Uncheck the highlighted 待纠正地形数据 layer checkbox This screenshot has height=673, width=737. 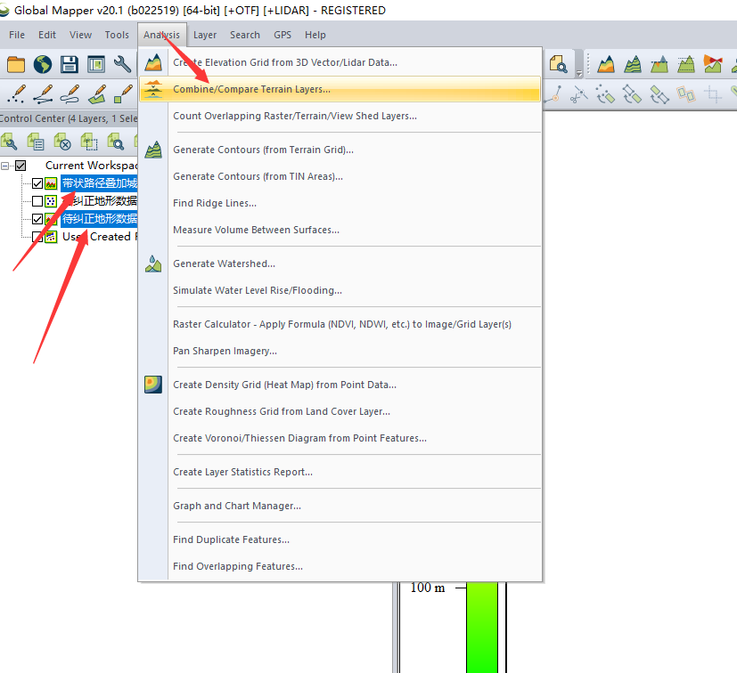pyautogui.click(x=37, y=219)
